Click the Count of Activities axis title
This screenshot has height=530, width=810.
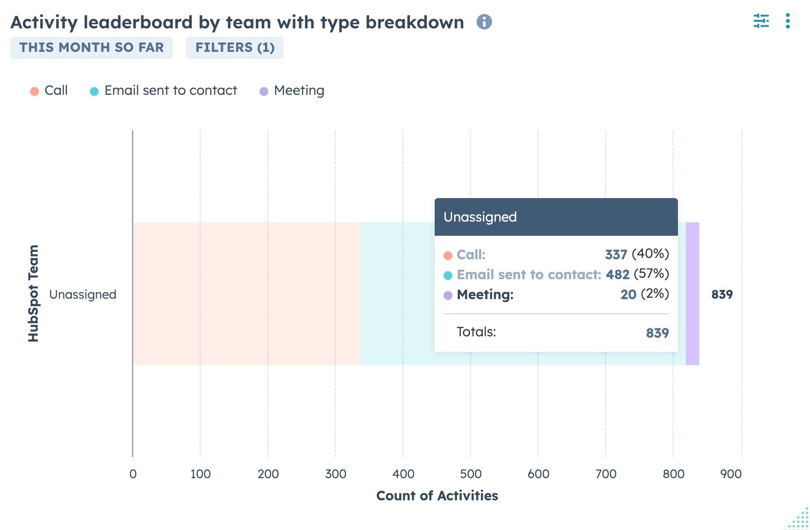coord(437,495)
